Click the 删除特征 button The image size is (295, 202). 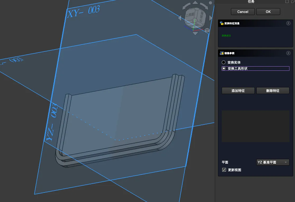(273, 91)
